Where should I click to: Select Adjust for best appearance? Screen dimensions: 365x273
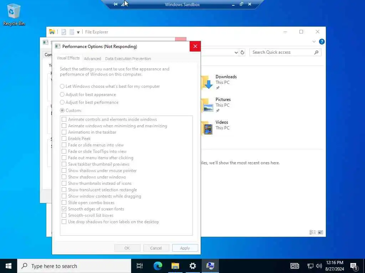pos(88,95)
